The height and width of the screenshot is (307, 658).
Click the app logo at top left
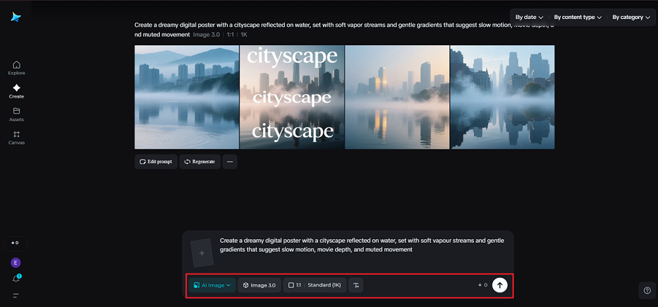(x=16, y=17)
